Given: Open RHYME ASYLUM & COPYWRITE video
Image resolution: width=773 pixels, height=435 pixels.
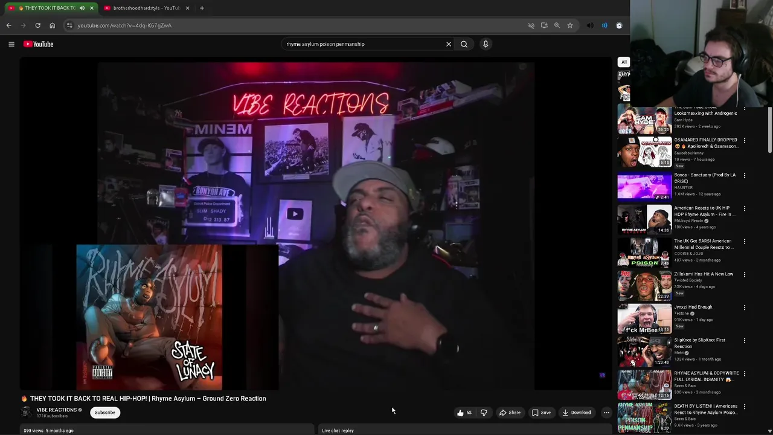Looking at the screenshot, I should [644, 384].
